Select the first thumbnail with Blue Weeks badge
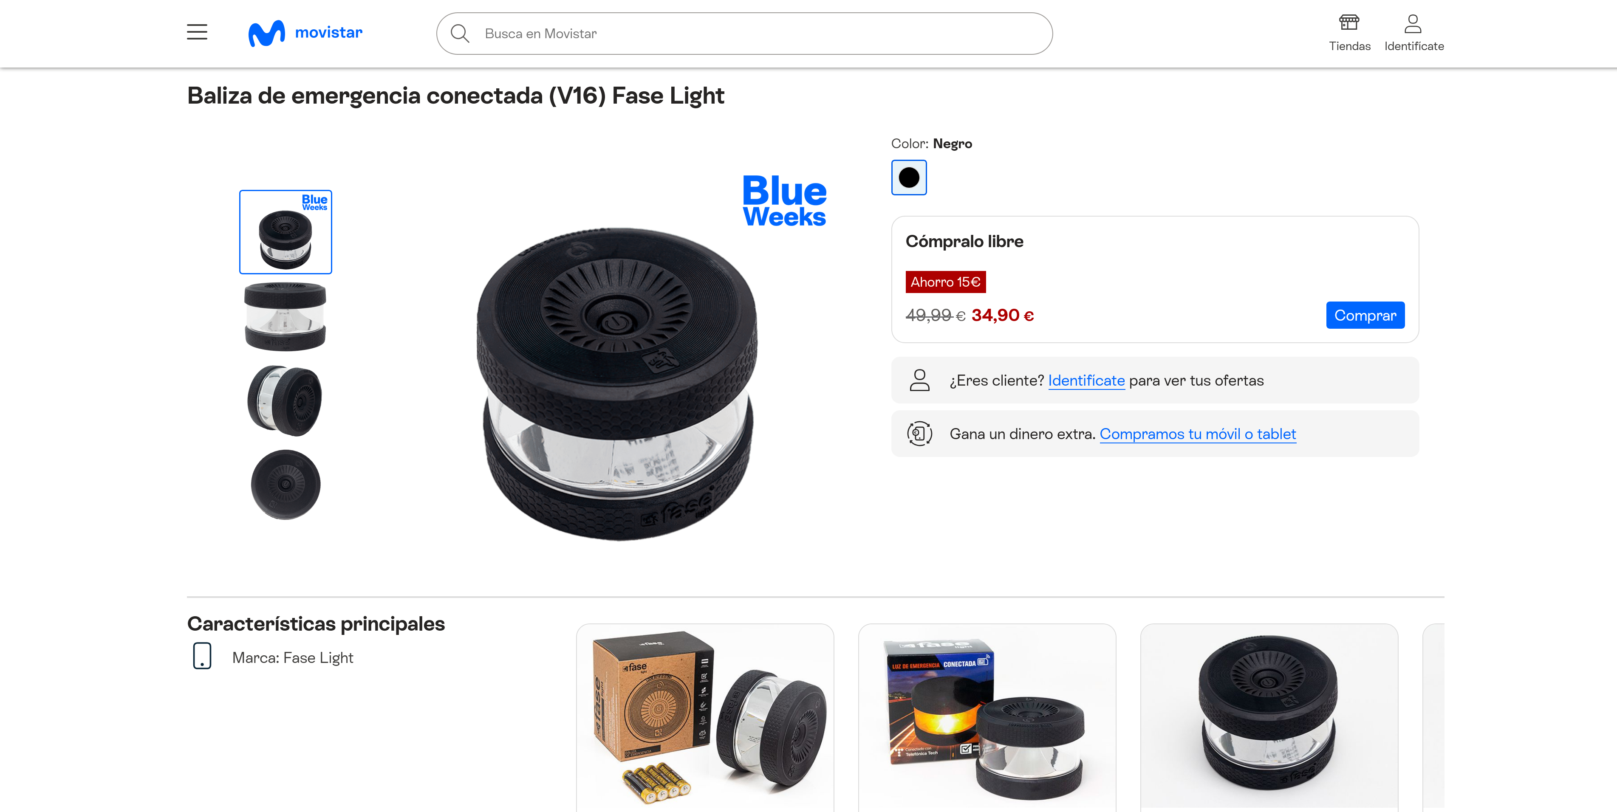 click(286, 232)
